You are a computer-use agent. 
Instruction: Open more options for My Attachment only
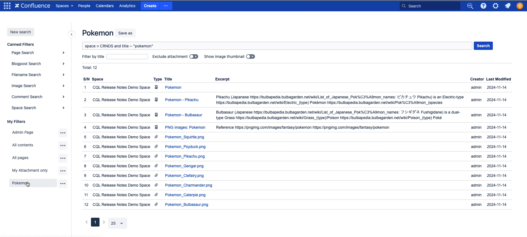click(63, 171)
